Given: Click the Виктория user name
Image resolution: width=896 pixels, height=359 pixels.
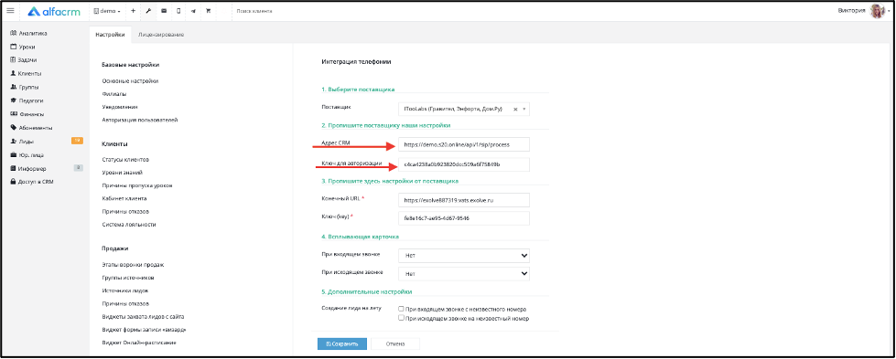Looking at the screenshot, I should point(851,11).
